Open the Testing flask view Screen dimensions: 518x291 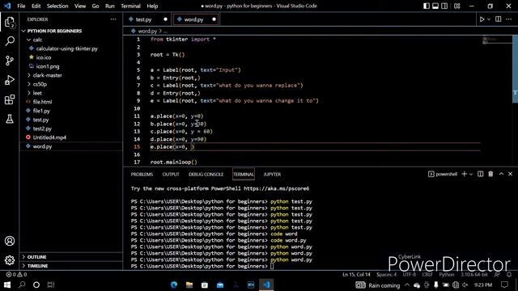pos(10,119)
